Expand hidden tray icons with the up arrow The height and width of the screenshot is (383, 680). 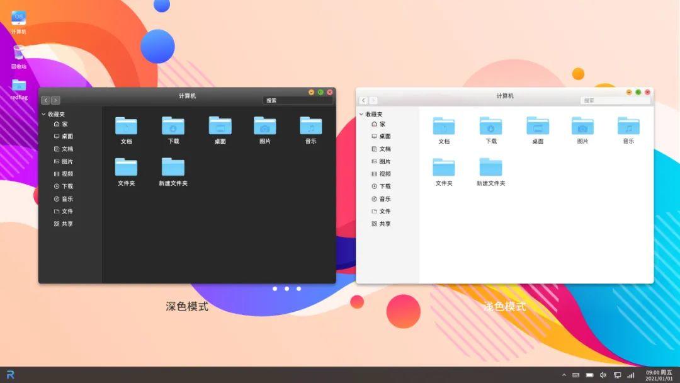[x=564, y=375]
